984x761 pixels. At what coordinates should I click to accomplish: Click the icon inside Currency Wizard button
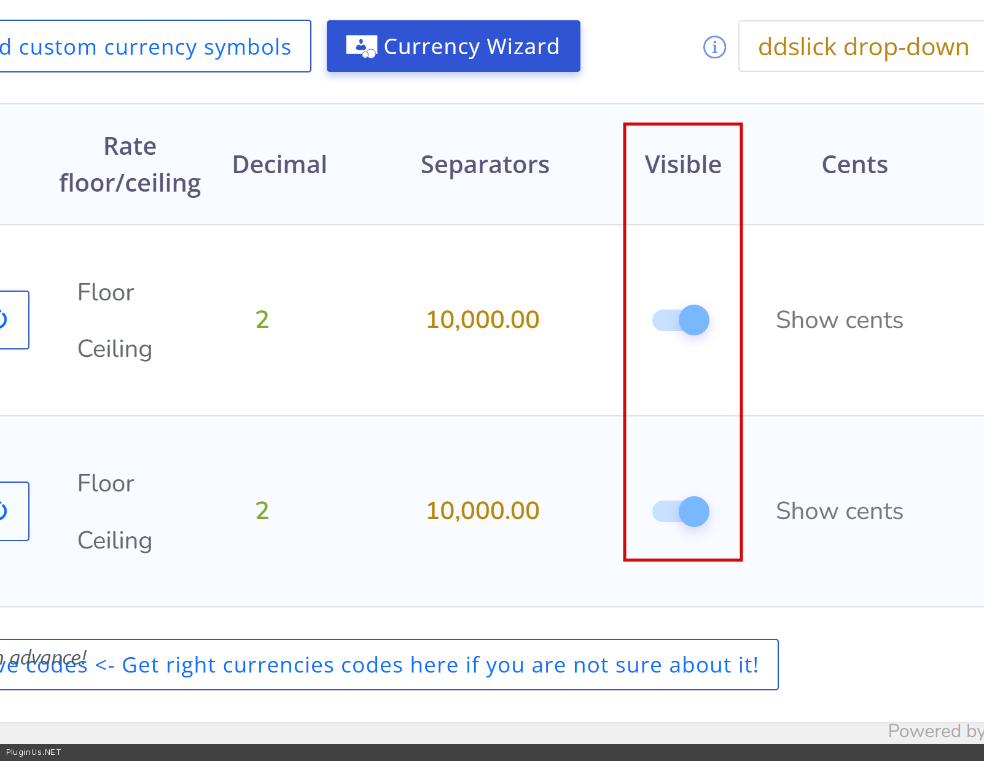click(x=361, y=46)
